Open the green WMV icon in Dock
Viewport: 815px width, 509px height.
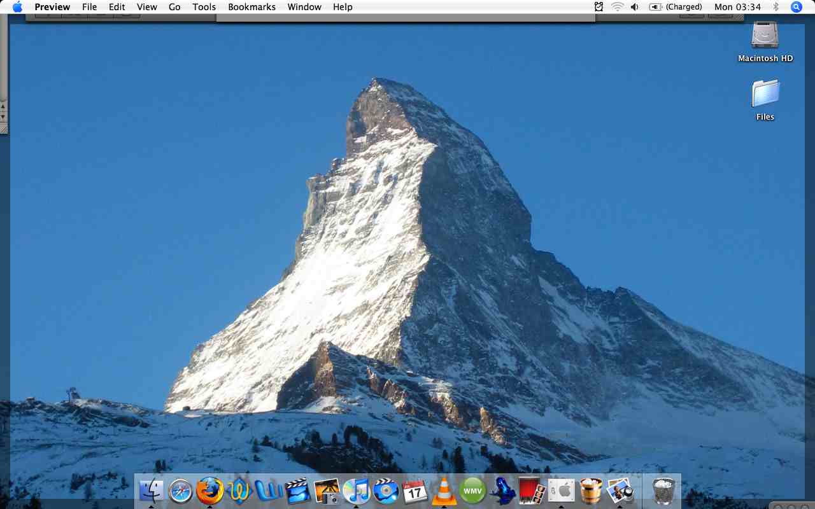pos(473,491)
